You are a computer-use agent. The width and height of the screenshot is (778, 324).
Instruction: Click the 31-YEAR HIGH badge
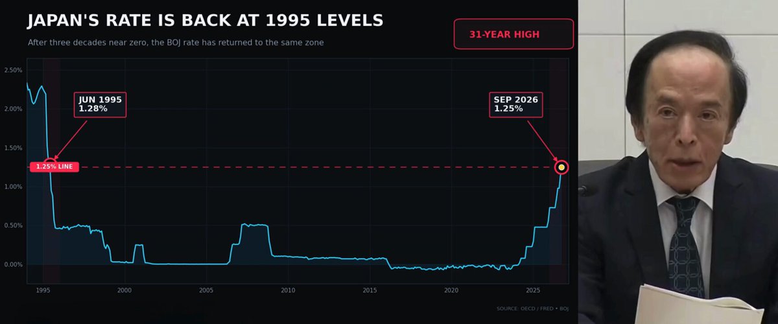pos(513,34)
